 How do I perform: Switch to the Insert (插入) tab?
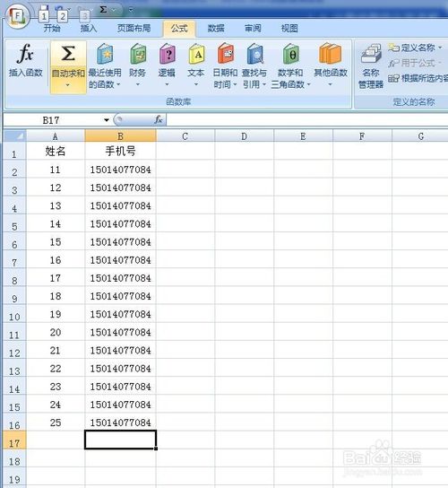pos(89,29)
